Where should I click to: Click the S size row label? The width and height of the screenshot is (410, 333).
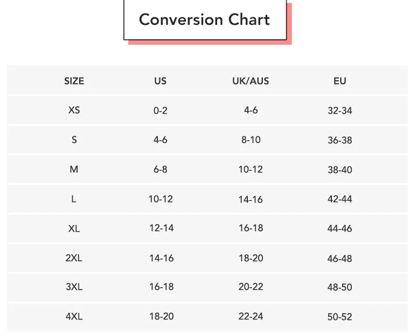[x=74, y=140]
